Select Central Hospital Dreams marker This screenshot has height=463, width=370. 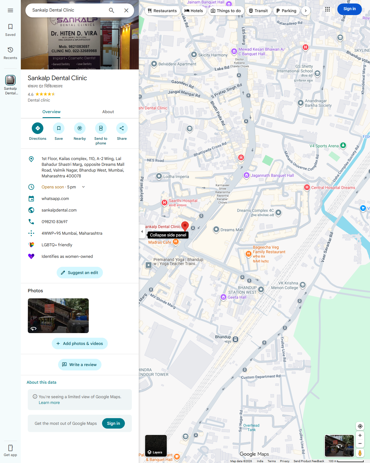pos(307,187)
